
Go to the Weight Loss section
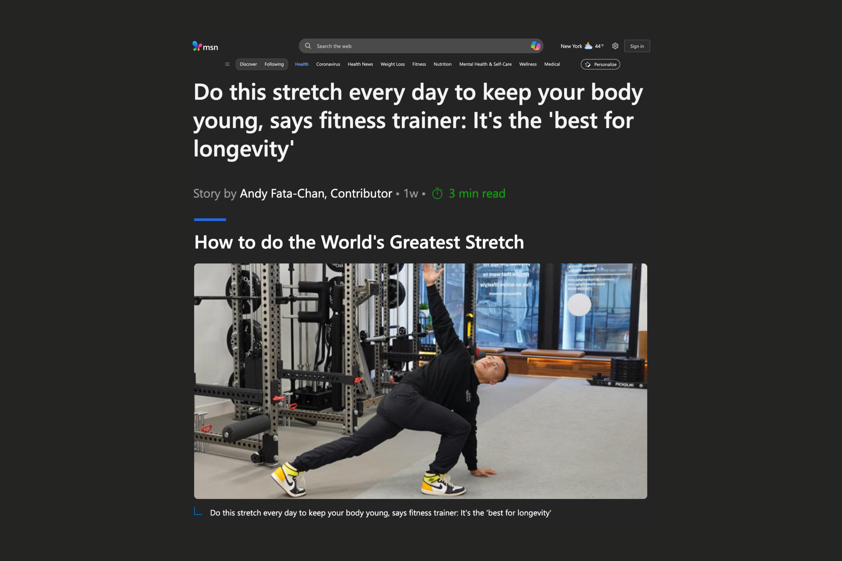[x=392, y=64]
